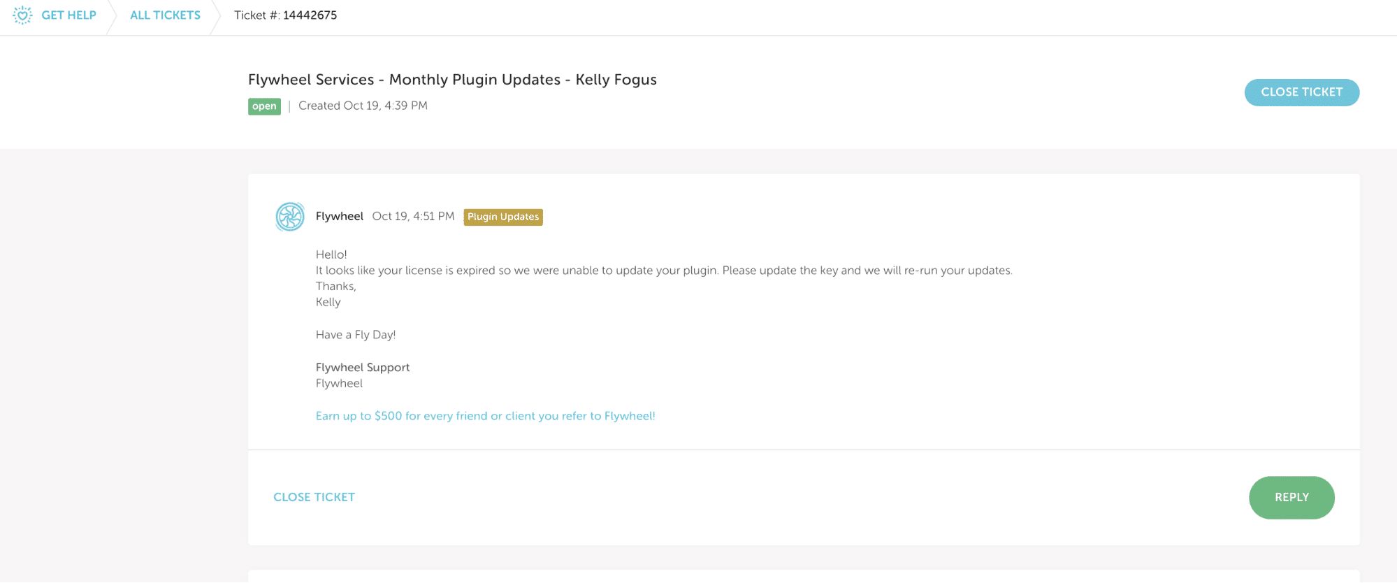
Task: Go back to ALL TICKETS
Action: click(x=165, y=15)
